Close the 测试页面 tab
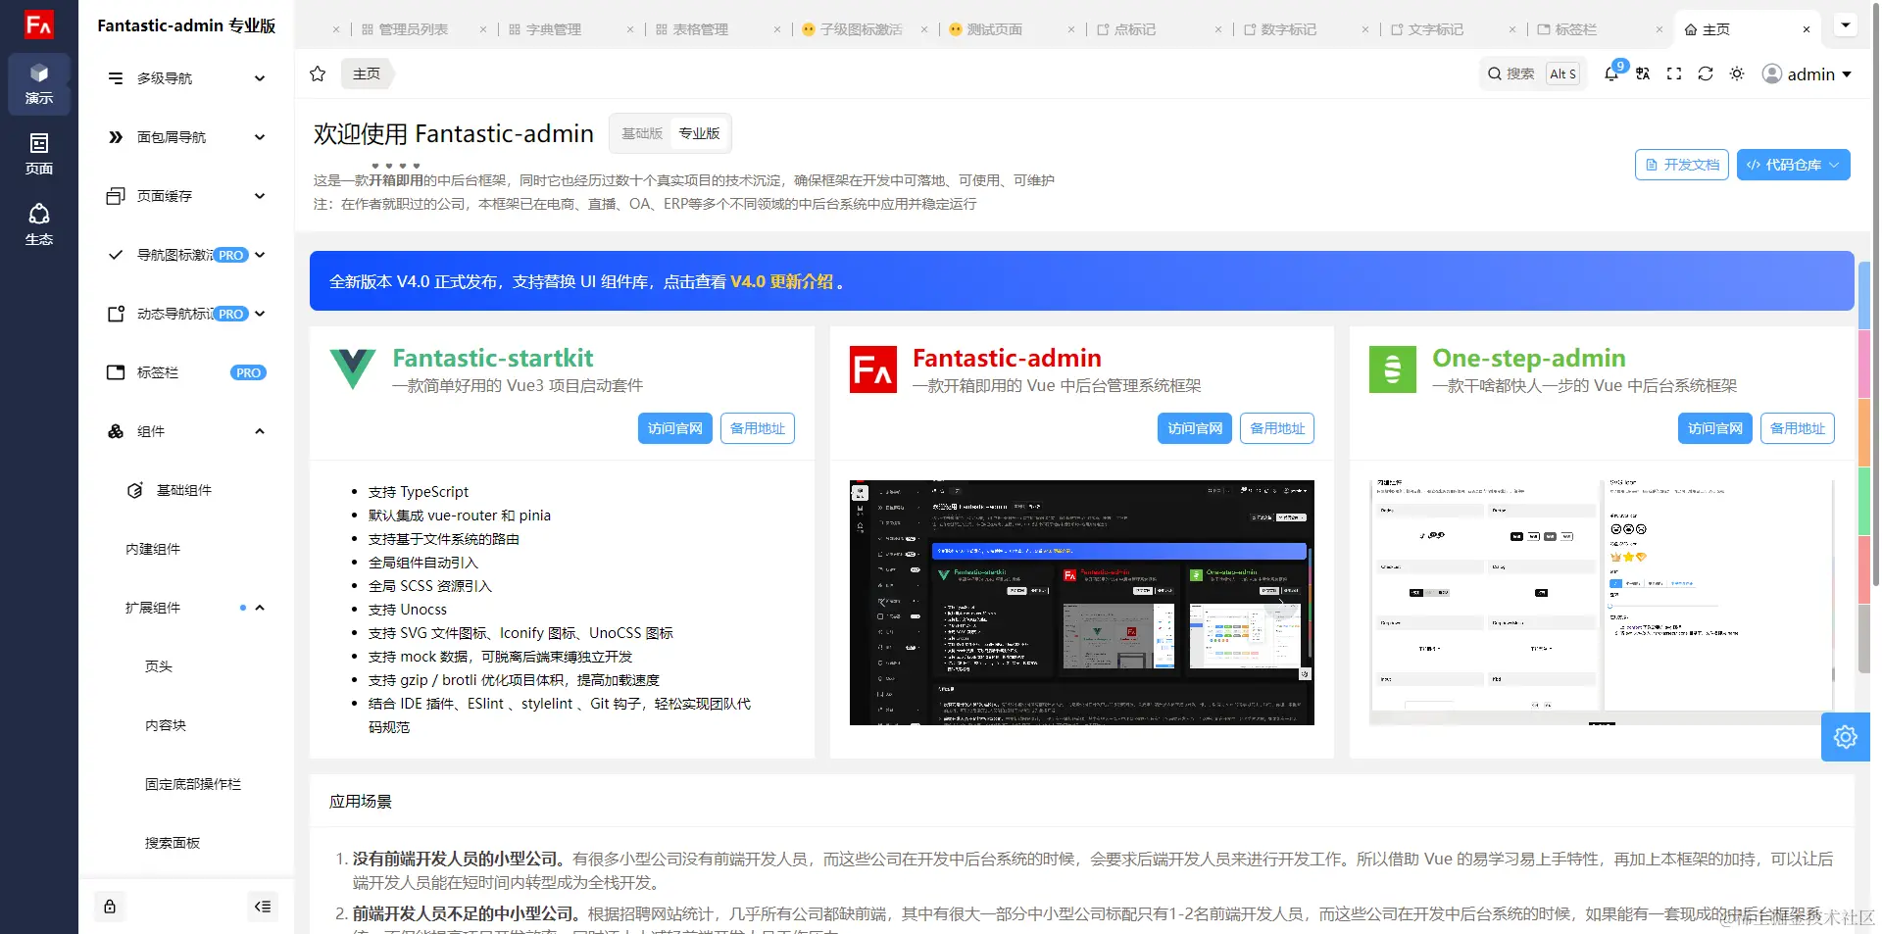The width and height of the screenshot is (1882, 934). click(x=1071, y=29)
